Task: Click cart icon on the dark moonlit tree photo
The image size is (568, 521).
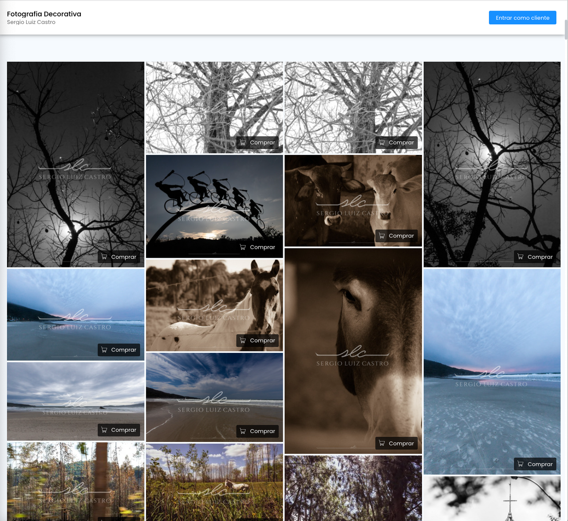Action: [104, 257]
